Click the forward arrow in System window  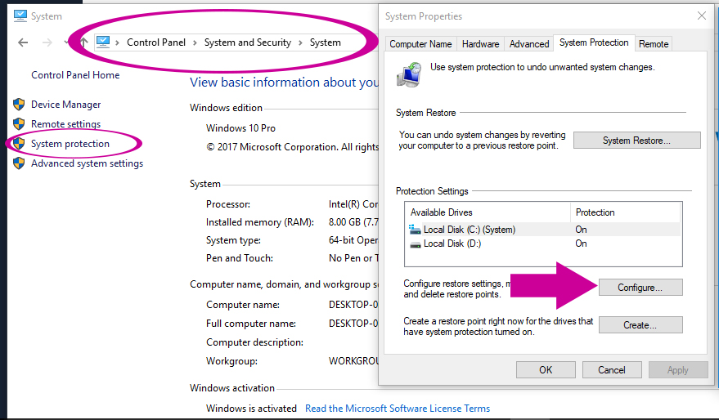47,42
